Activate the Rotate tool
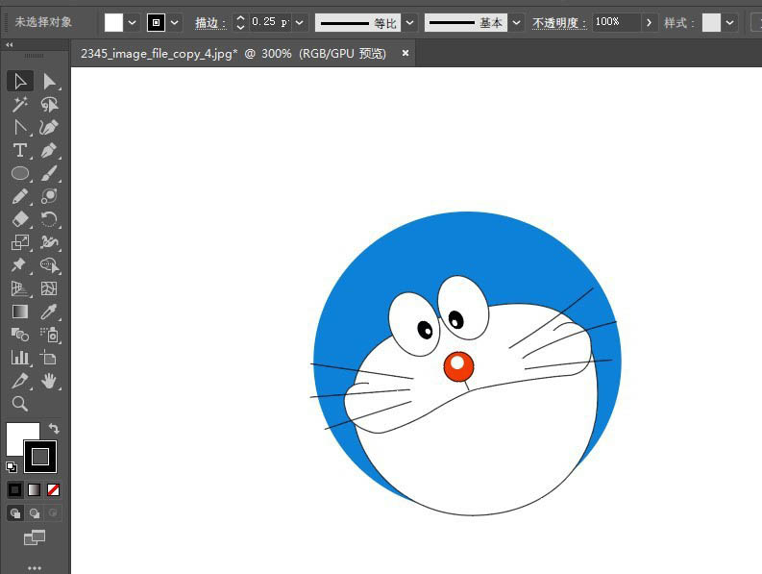 [x=49, y=219]
